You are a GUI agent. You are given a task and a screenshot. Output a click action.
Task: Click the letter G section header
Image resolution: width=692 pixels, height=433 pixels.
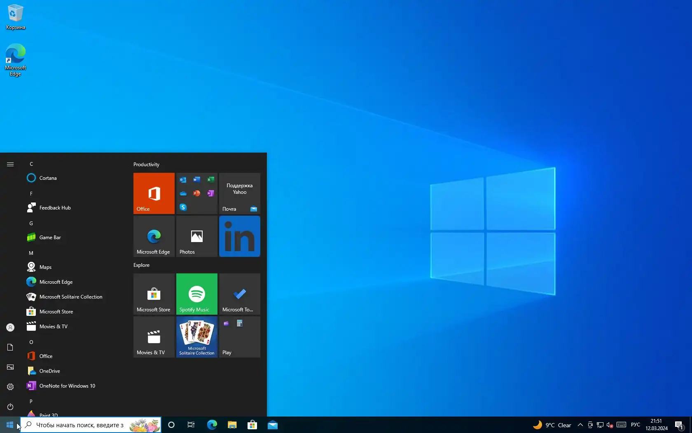pyautogui.click(x=31, y=224)
